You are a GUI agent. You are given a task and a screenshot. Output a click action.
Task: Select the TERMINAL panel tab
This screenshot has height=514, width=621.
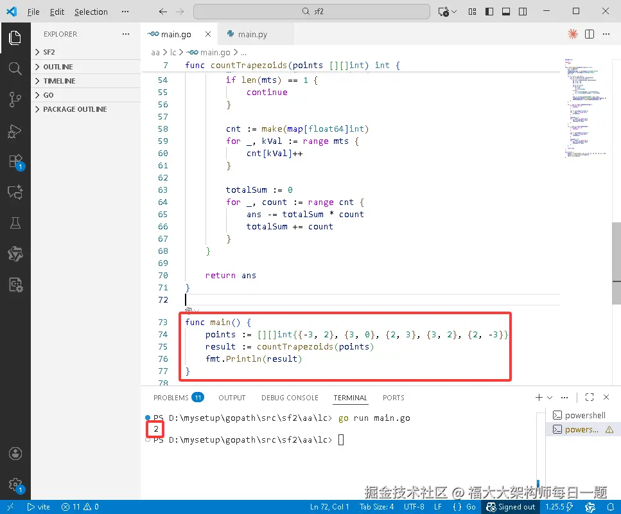(x=351, y=398)
